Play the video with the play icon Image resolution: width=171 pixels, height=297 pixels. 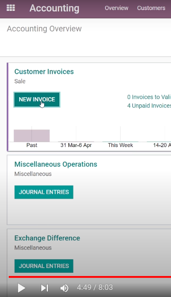(21, 288)
